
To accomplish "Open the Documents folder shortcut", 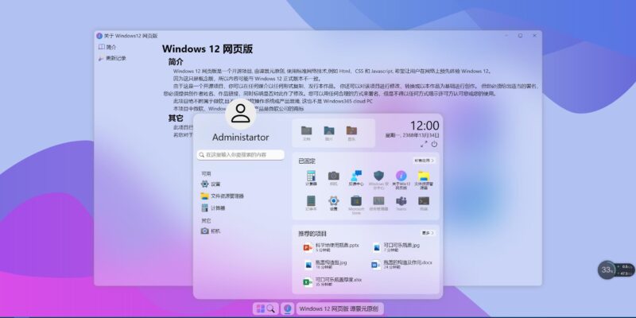I will point(307,133).
